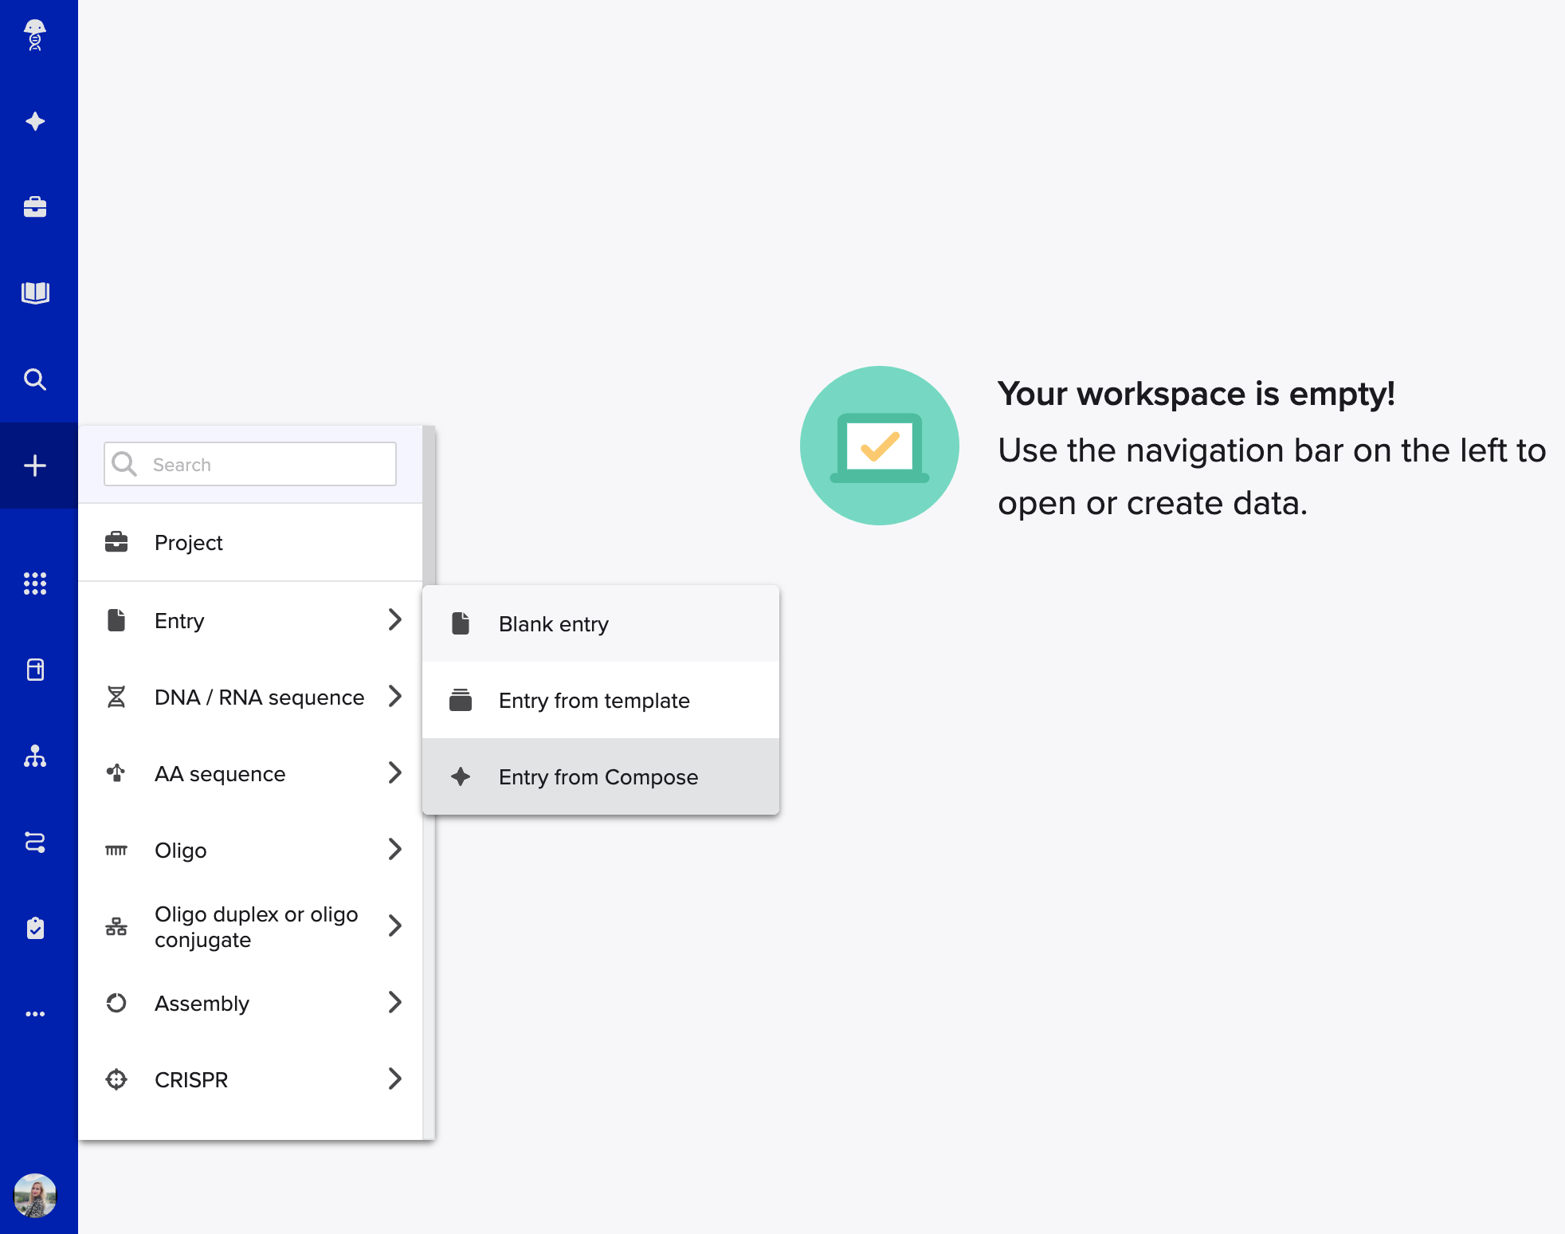Open the user profile avatar
Screen dimensions: 1565x1234
(35, 1196)
